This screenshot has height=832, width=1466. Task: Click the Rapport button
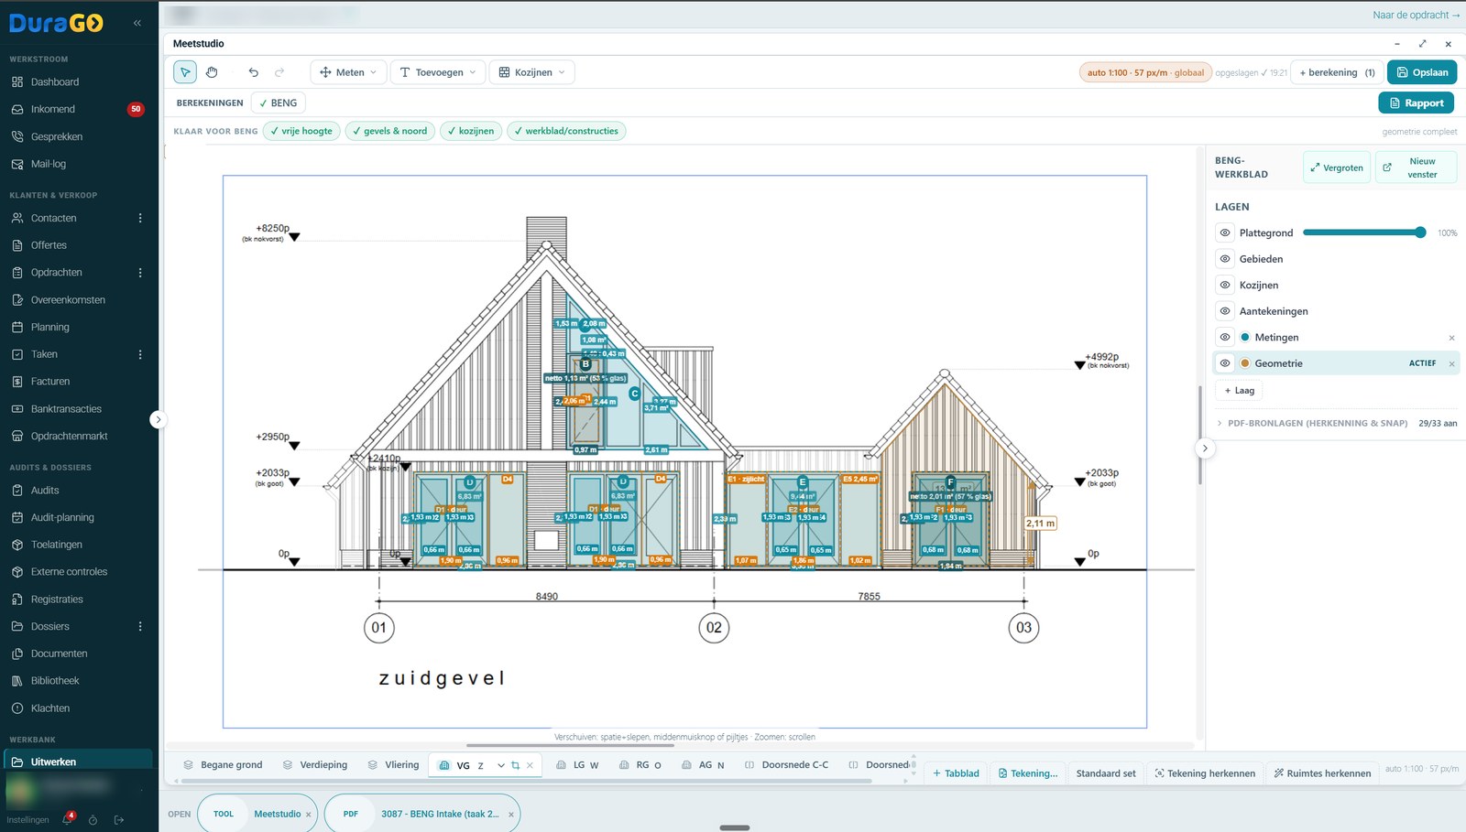click(x=1417, y=103)
